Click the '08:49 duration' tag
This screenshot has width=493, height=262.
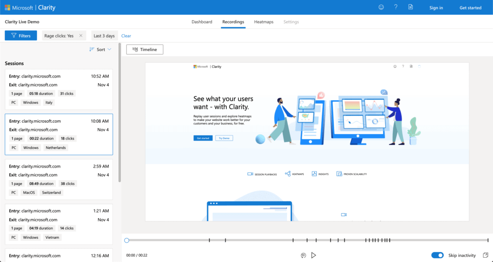click(x=41, y=183)
